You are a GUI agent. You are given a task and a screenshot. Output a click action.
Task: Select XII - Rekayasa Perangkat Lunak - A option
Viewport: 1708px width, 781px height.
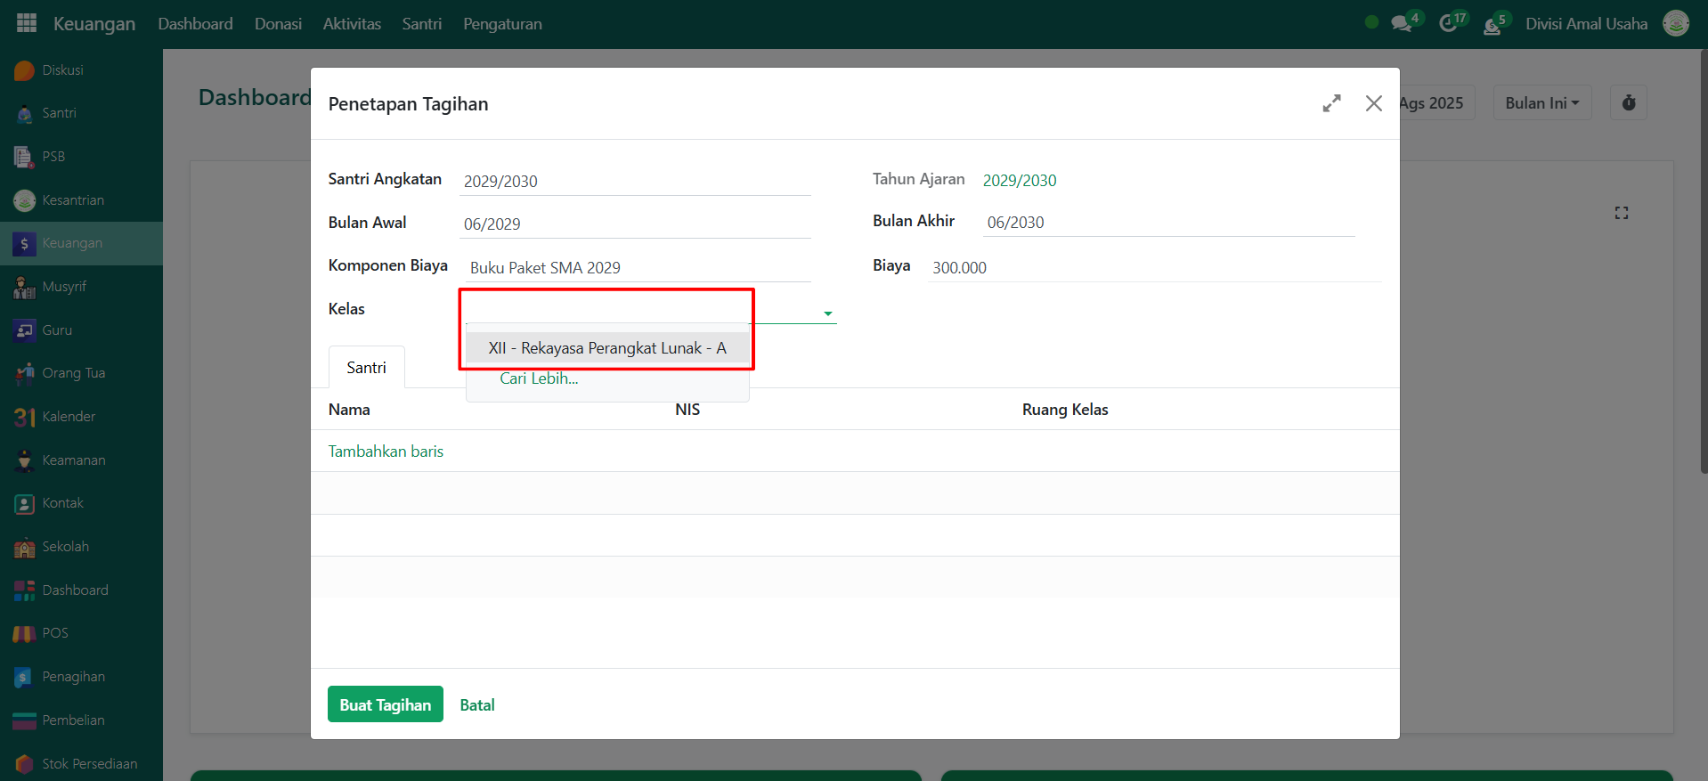tap(607, 348)
